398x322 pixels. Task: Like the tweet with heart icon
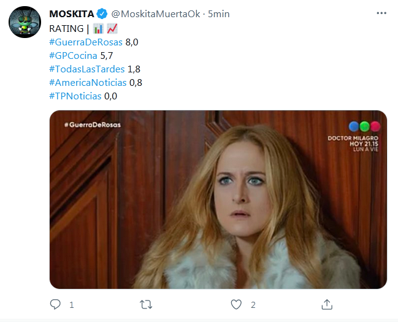[x=236, y=304]
